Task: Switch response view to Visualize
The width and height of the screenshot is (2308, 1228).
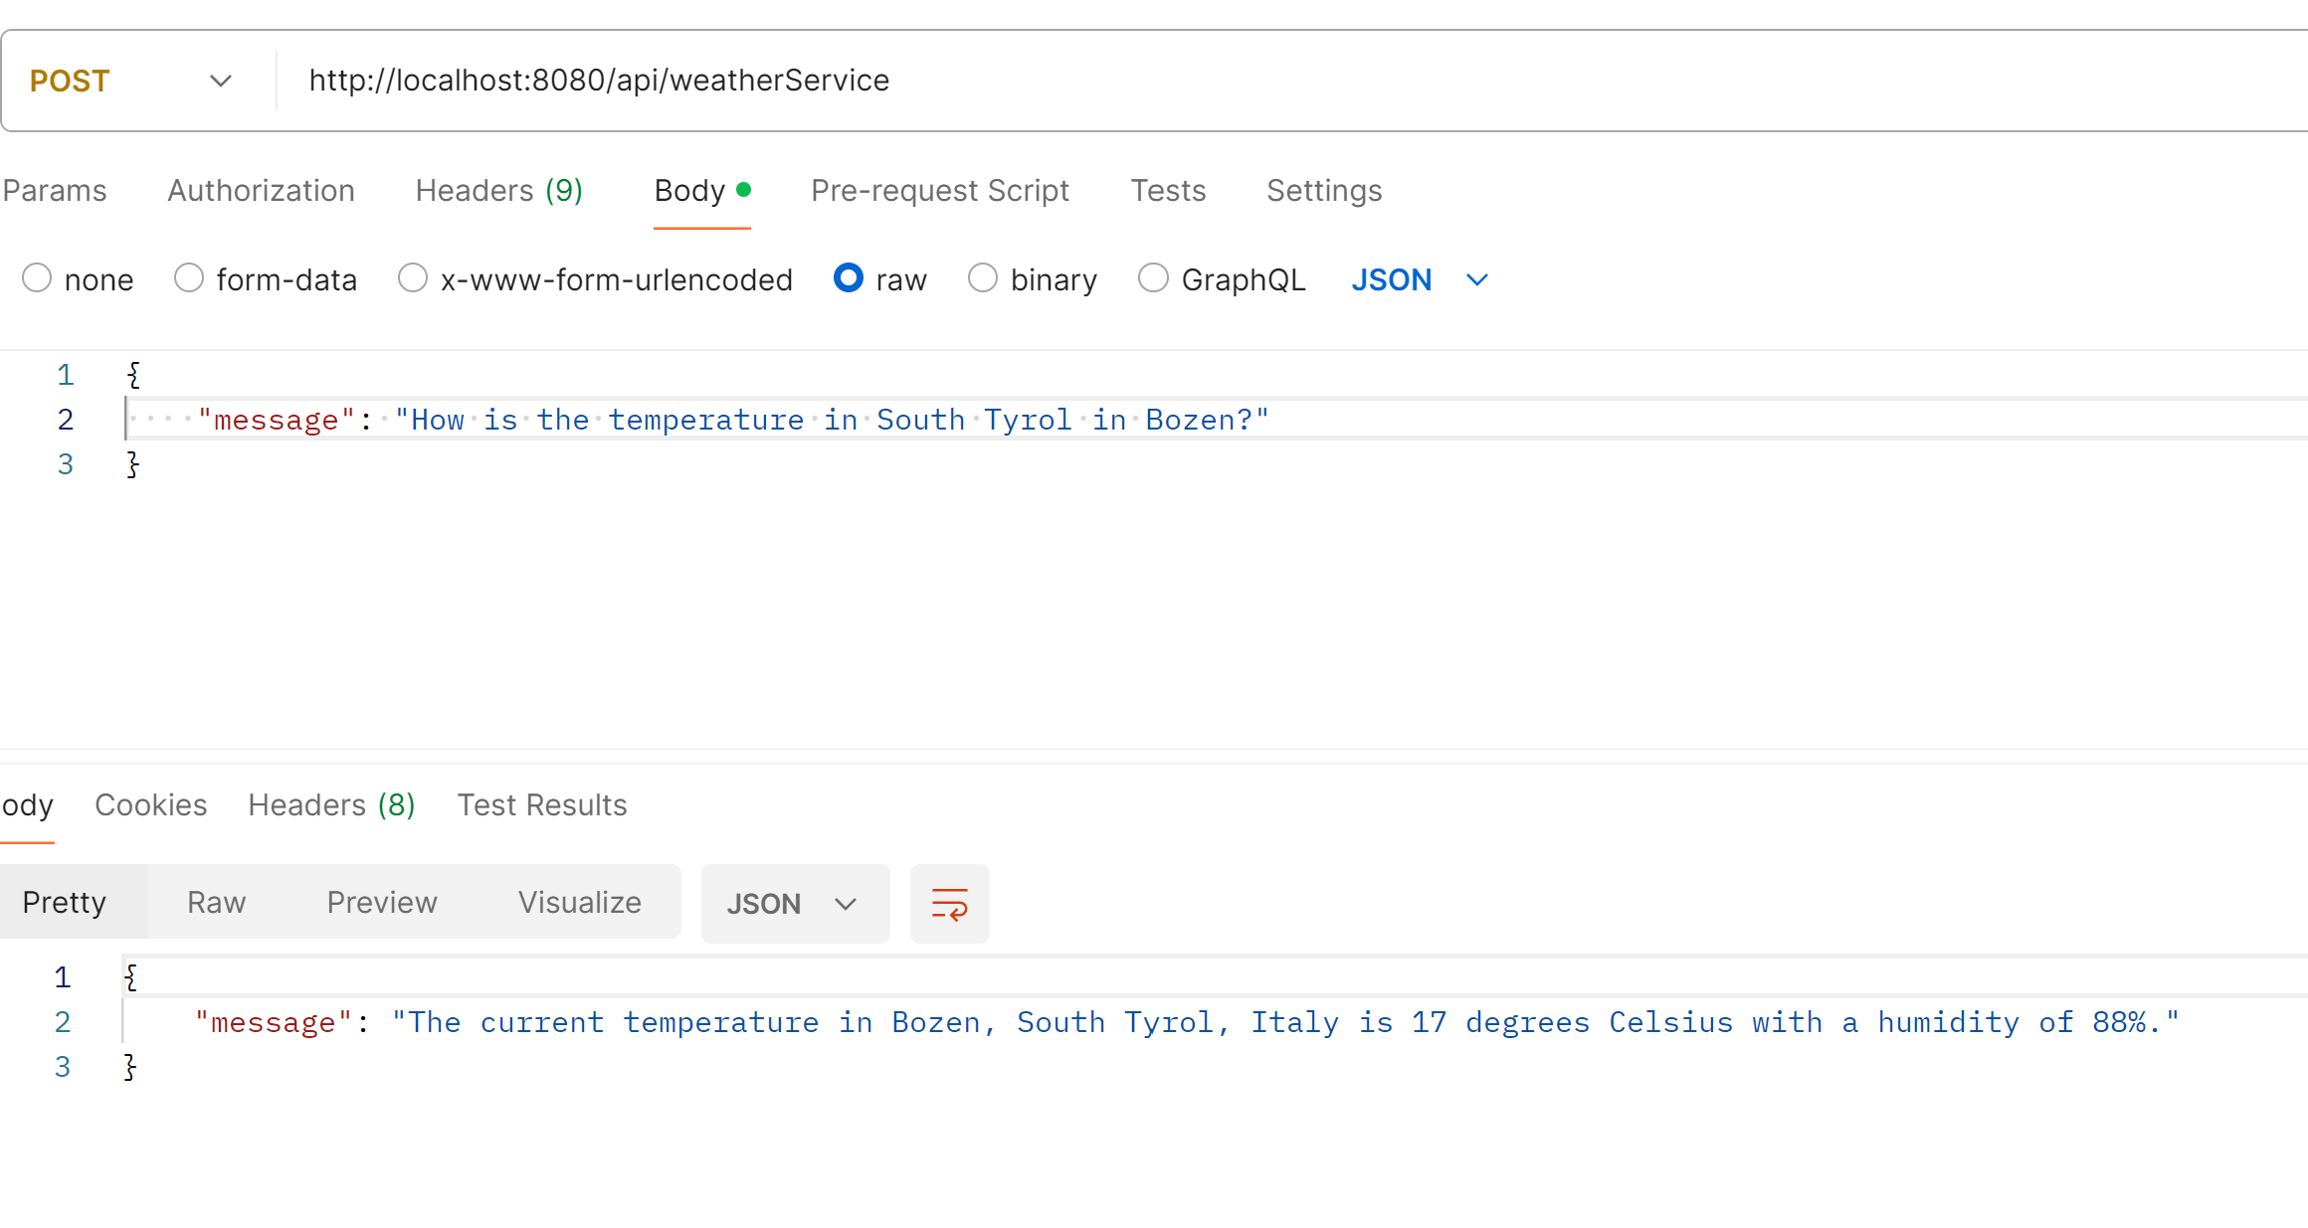Action: [579, 902]
